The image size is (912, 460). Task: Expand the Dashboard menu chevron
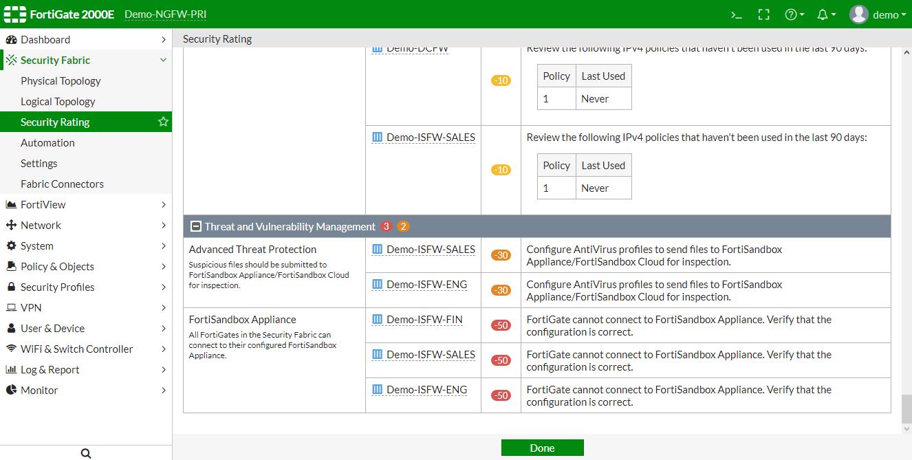point(163,40)
